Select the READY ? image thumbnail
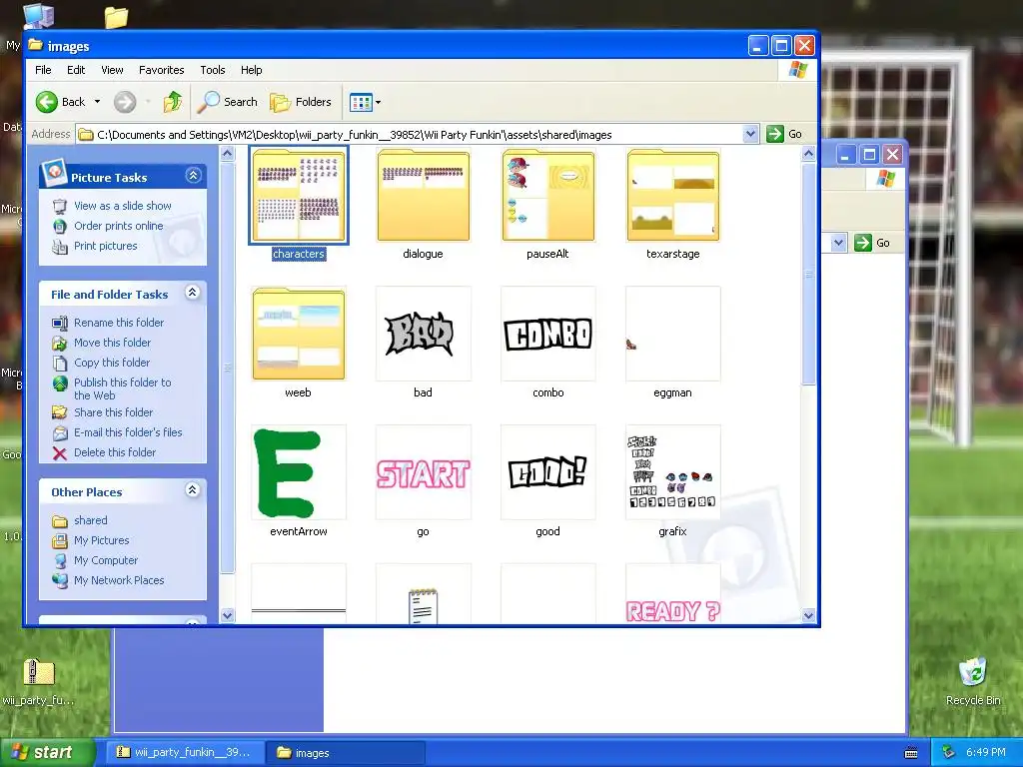The image size is (1023, 767). [x=672, y=593]
